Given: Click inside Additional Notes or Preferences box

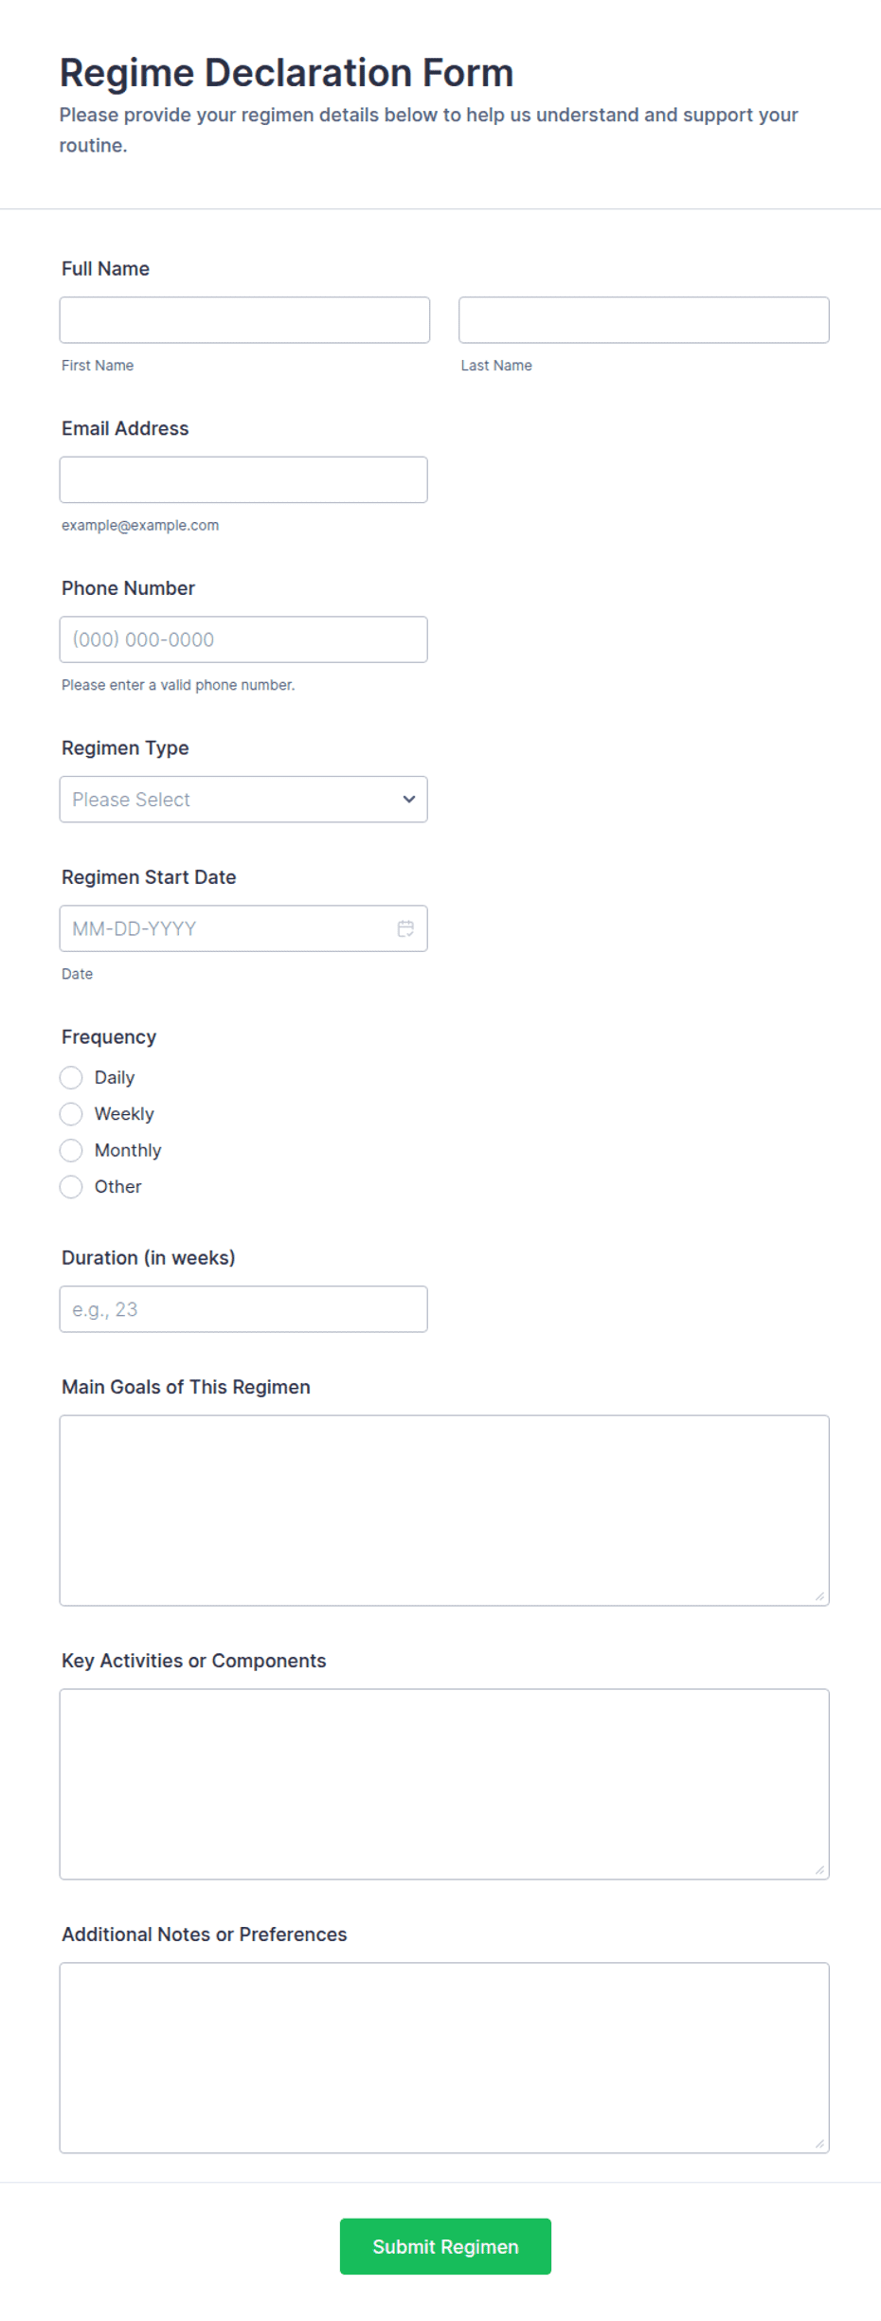Looking at the screenshot, I should click(444, 2058).
